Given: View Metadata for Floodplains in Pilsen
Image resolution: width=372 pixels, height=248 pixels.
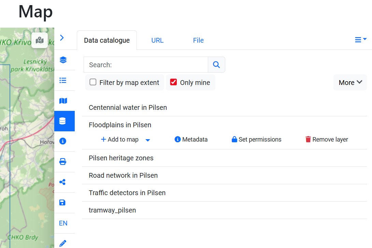Looking at the screenshot, I should [191, 139].
